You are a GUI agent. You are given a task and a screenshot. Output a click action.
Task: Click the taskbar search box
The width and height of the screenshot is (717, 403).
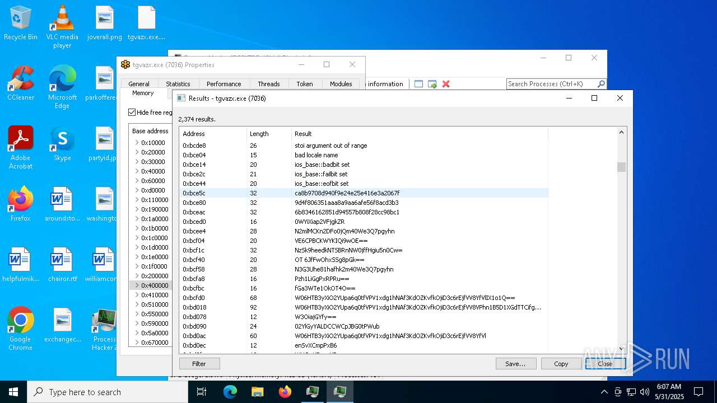coord(108,392)
